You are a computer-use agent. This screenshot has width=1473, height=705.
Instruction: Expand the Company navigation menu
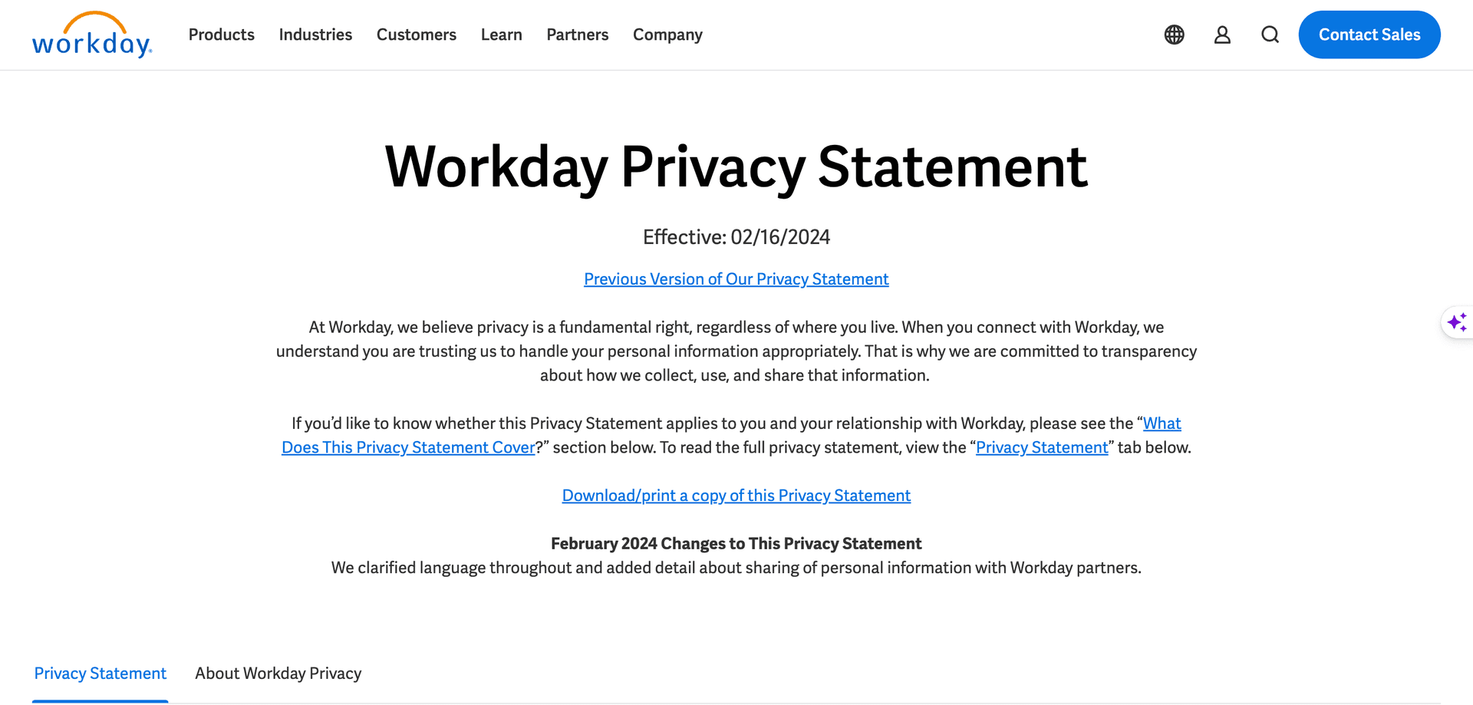click(667, 35)
